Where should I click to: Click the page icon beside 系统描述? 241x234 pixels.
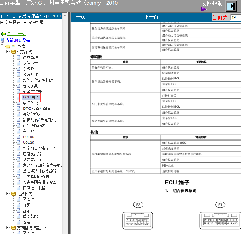point(19,74)
